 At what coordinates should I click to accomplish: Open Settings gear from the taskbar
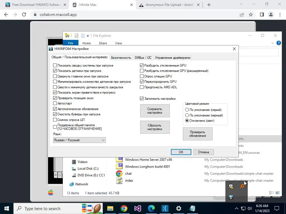(178, 208)
